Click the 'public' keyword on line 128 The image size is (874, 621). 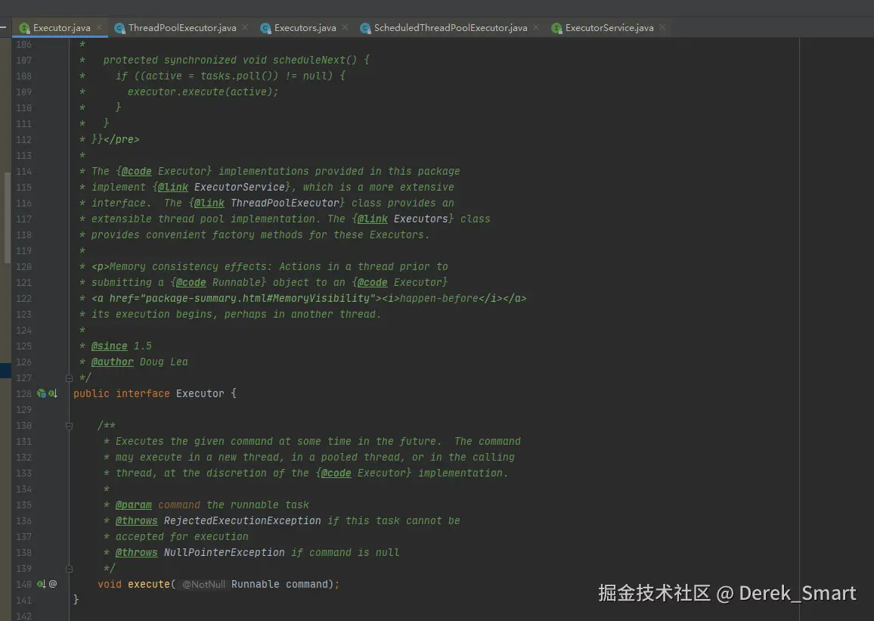click(91, 393)
